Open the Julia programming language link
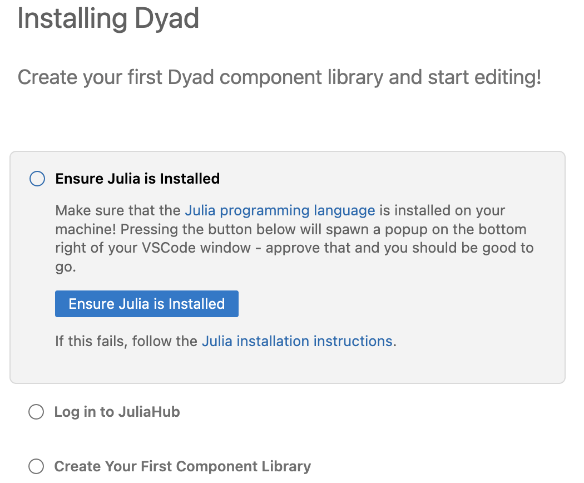 tap(280, 211)
